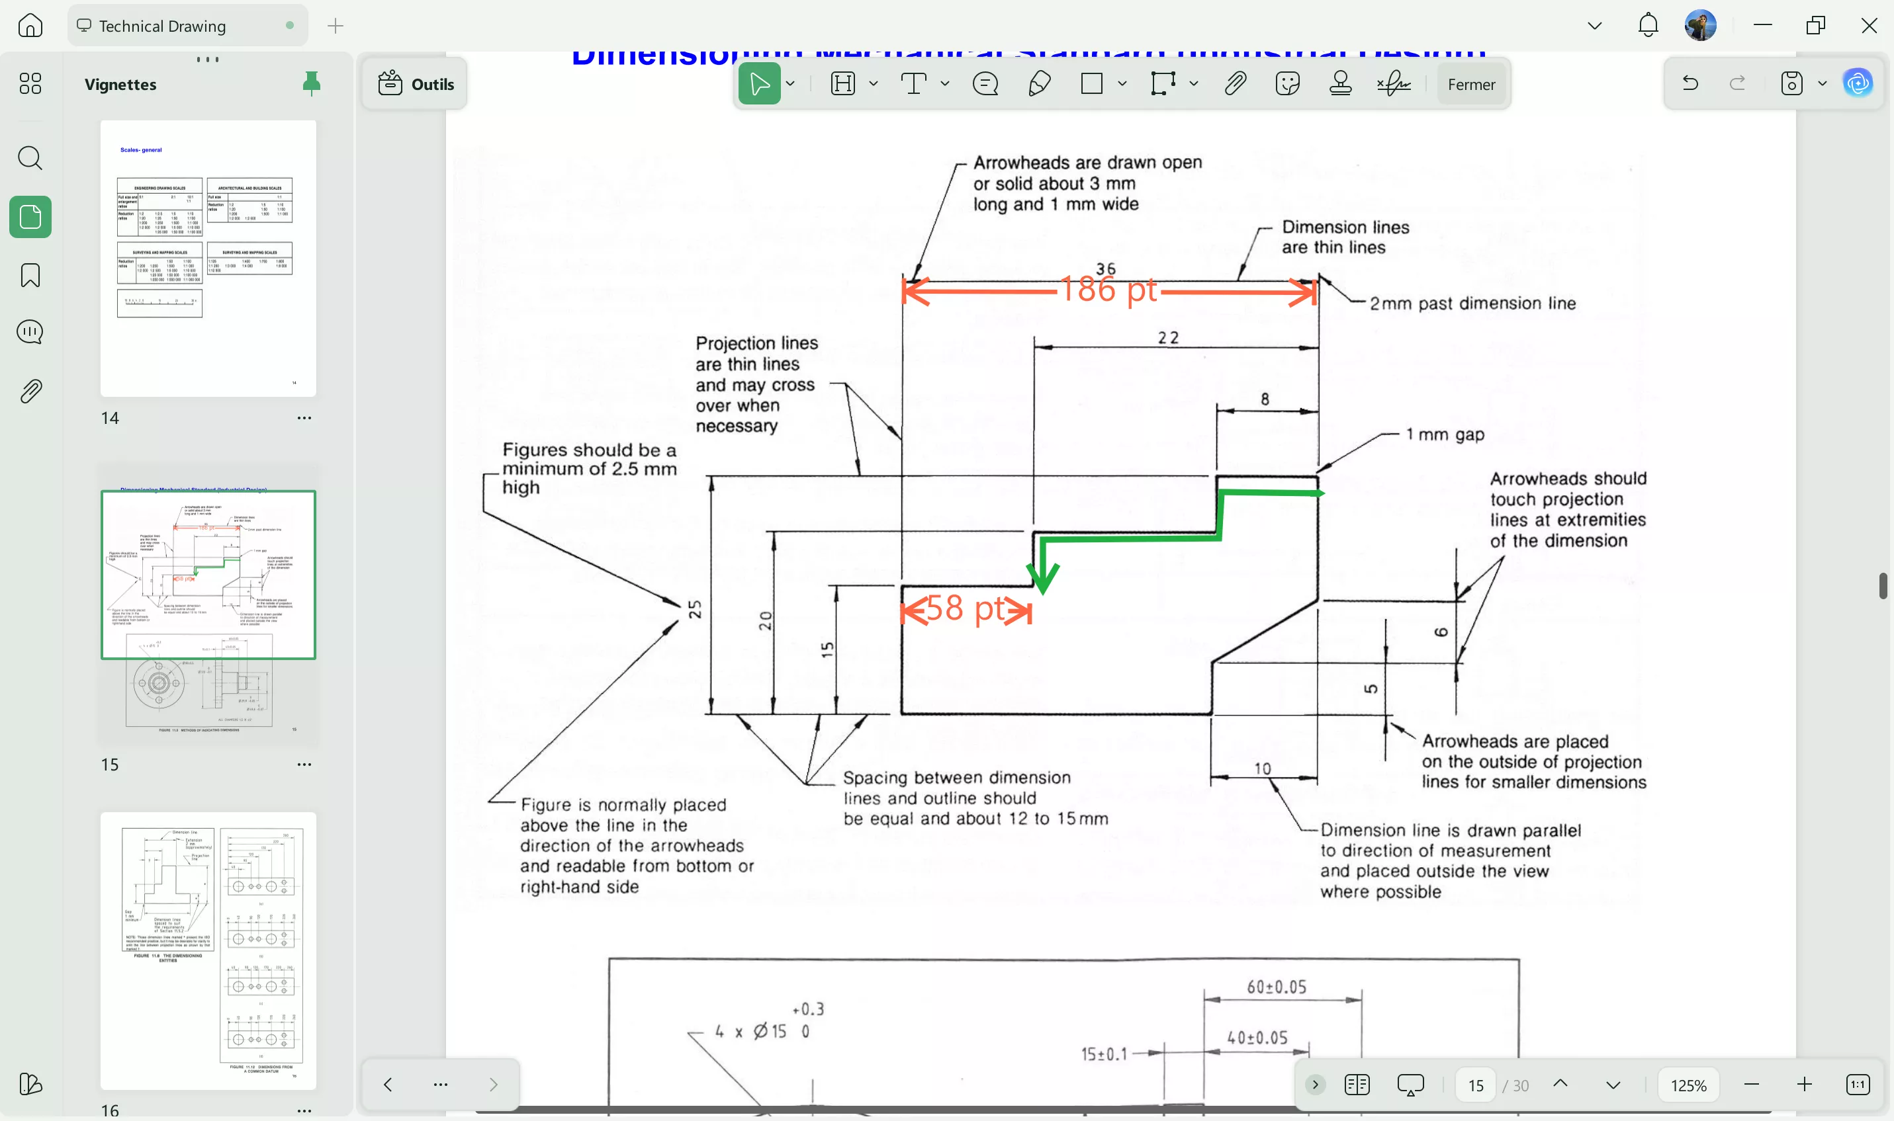1894x1121 pixels.
Task: Click the Undo icon
Action: click(1691, 83)
